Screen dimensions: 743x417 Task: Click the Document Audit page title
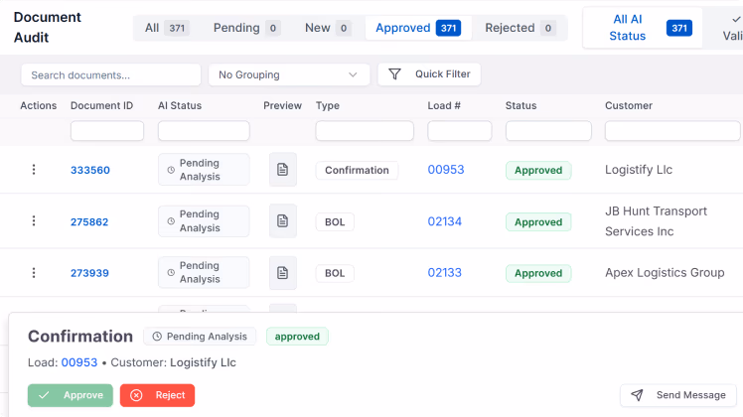pos(48,27)
